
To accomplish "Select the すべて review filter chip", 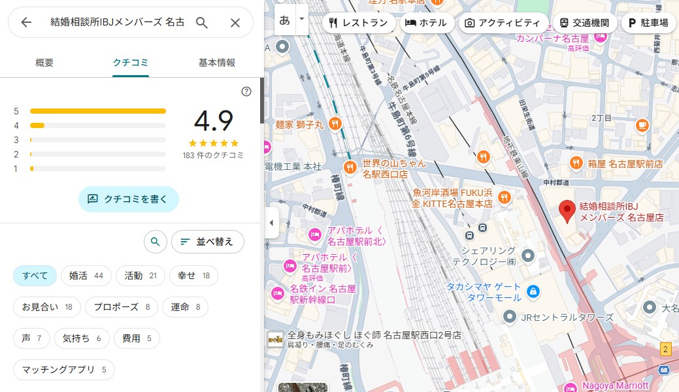I will (x=35, y=276).
